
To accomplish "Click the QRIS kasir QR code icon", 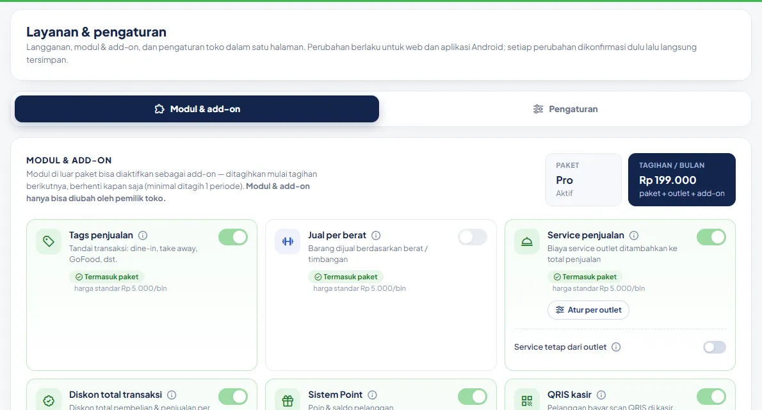I will [x=527, y=401].
